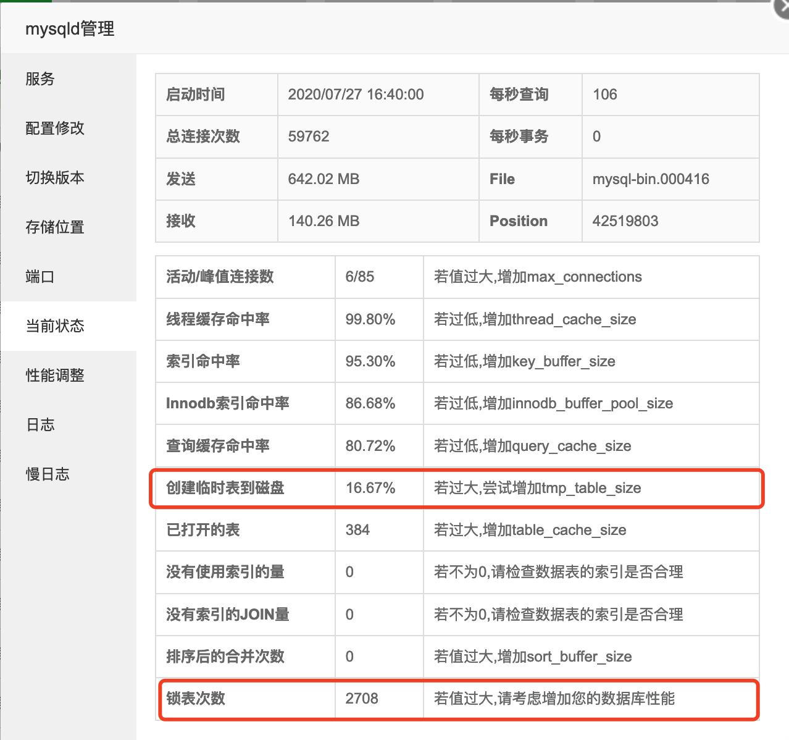Select the 端口 tab
Viewport: 789px width, 740px height.
(68, 277)
